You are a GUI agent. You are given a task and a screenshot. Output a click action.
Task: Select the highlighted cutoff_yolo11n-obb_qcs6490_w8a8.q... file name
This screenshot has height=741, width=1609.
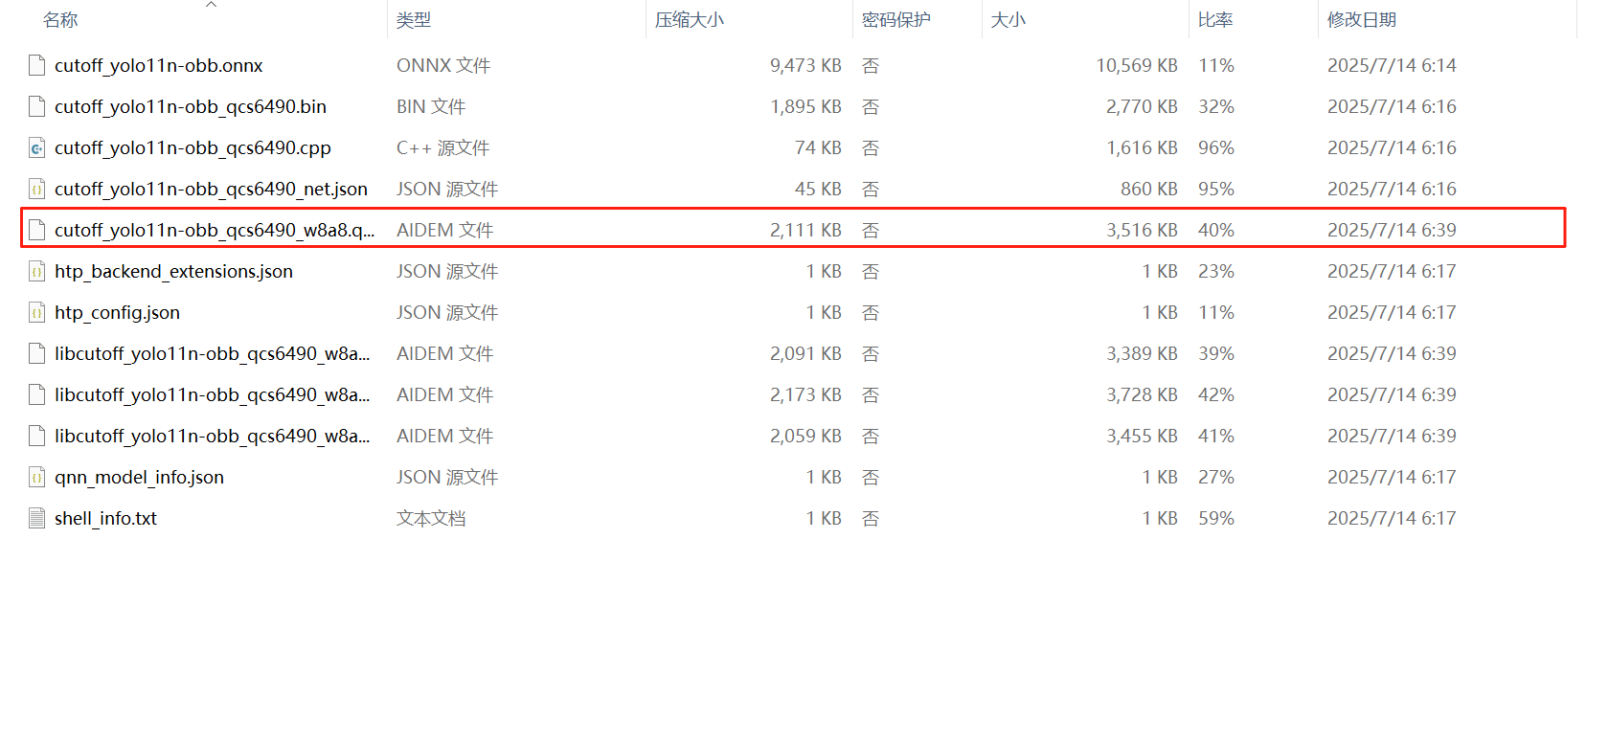pyautogui.click(x=215, y=230)
